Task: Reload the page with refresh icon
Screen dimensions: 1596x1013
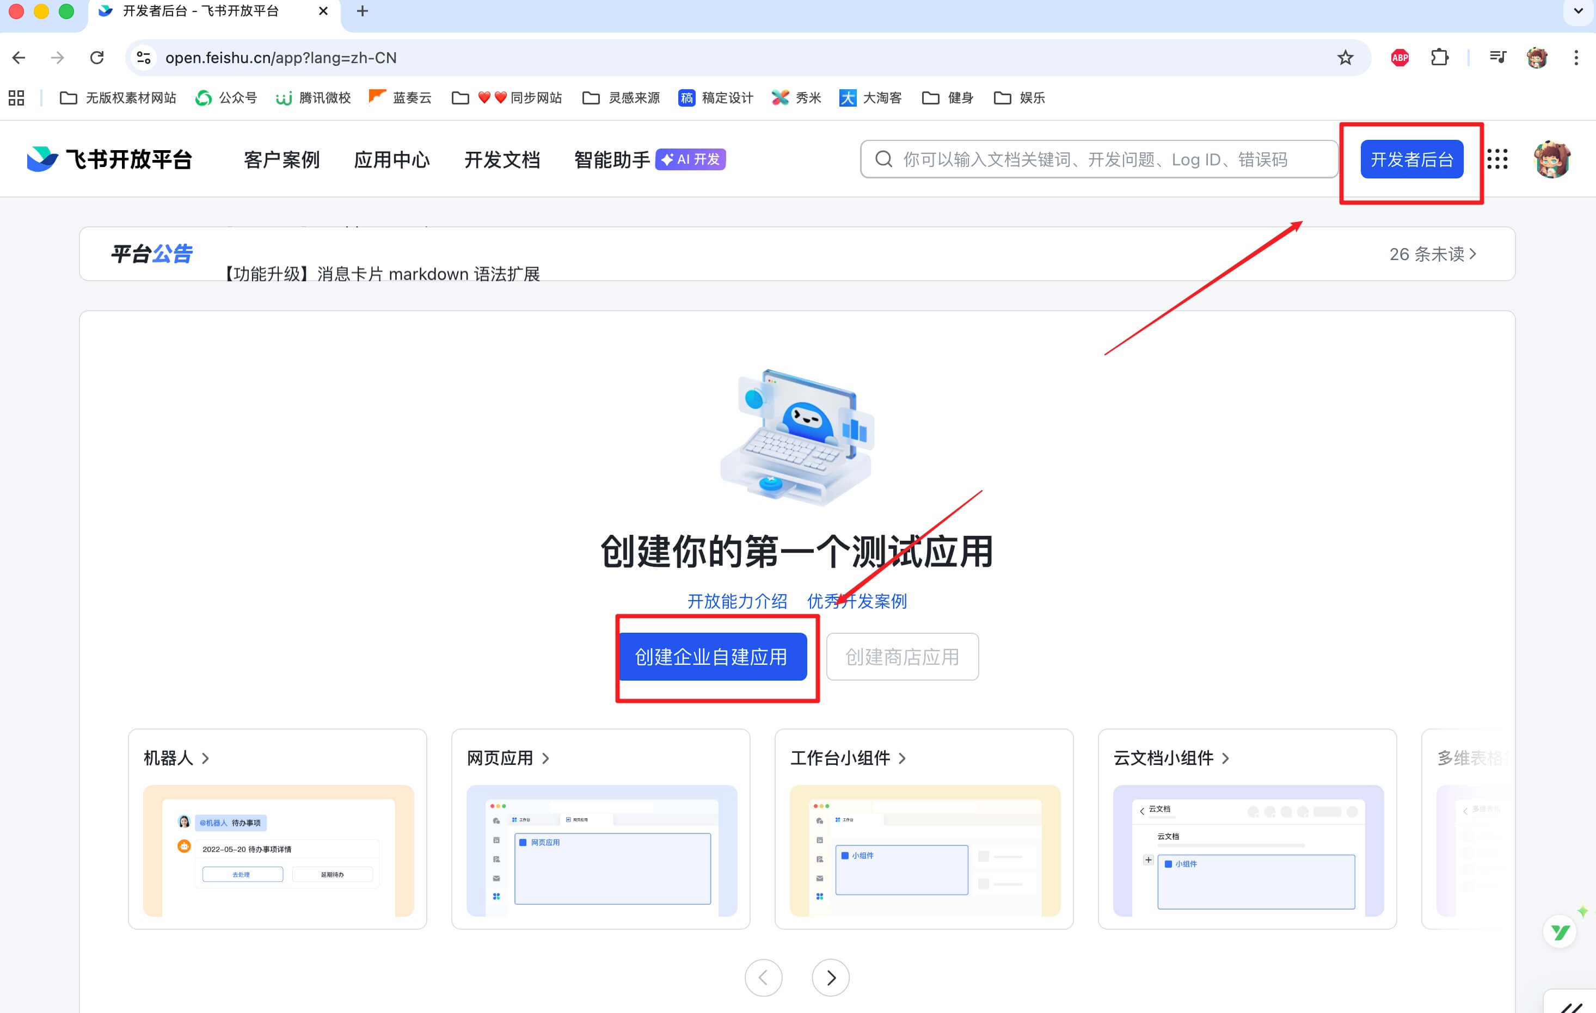Action: [x=97, y=58]
